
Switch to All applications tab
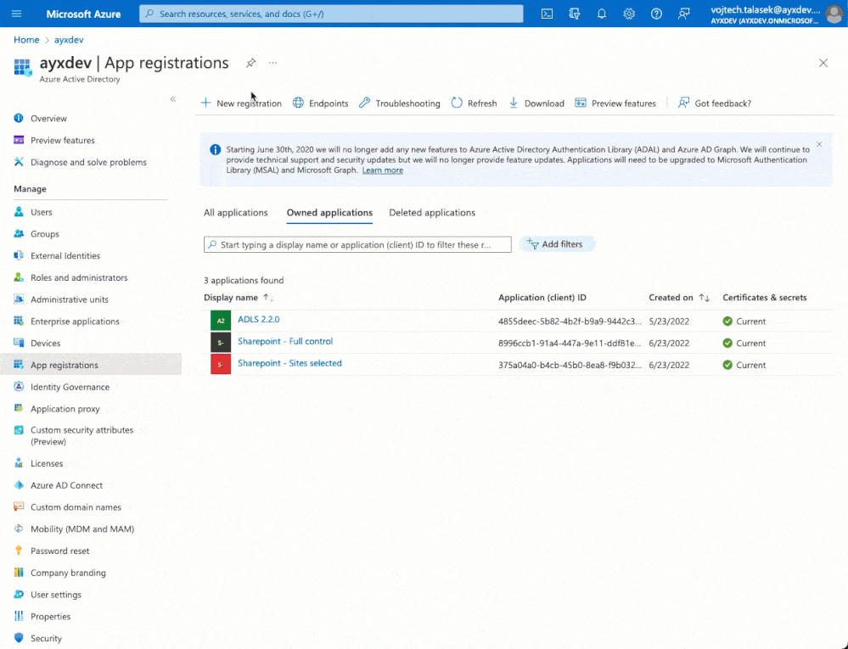[236, 213]
